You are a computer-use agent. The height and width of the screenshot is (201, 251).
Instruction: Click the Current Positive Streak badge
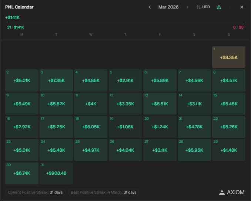(35, 192)
